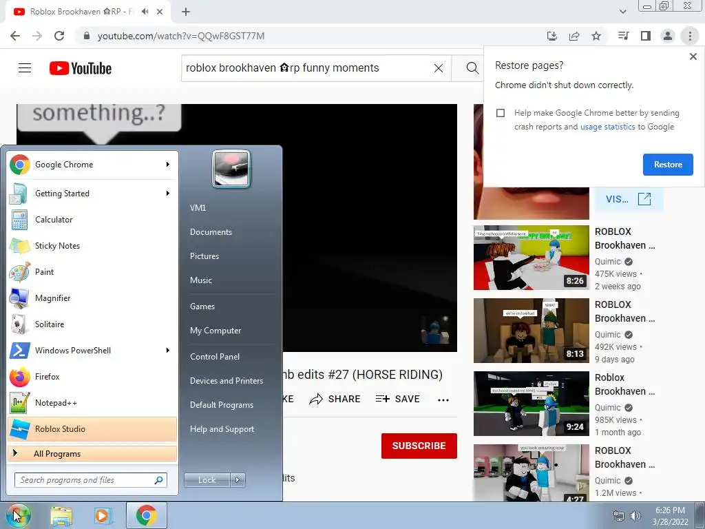Open My Computer from Start menu

pos(215,331)
